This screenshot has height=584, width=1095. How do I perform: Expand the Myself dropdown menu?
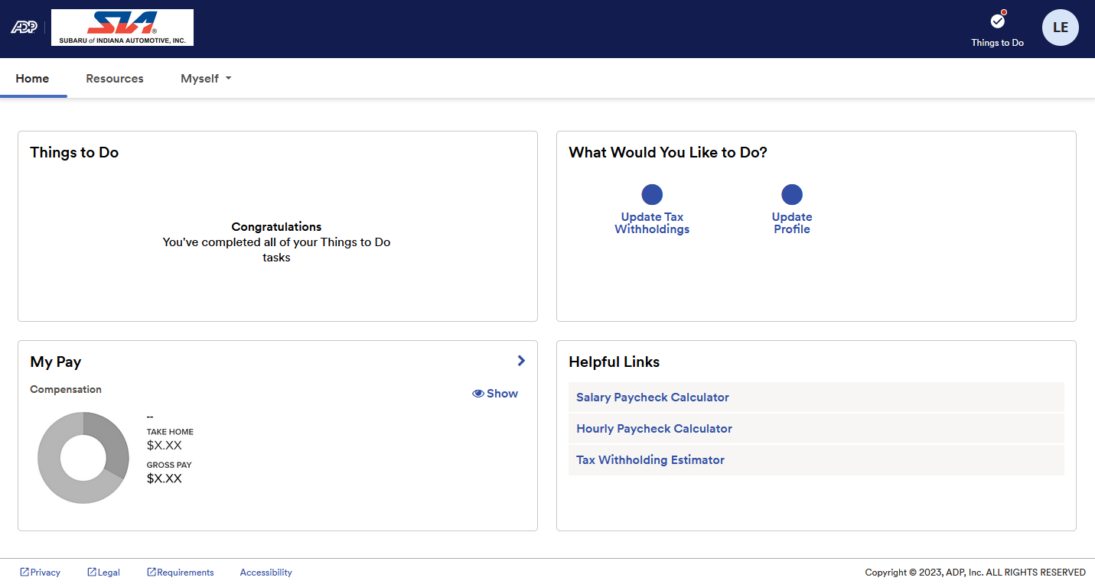tap(205, 78)
